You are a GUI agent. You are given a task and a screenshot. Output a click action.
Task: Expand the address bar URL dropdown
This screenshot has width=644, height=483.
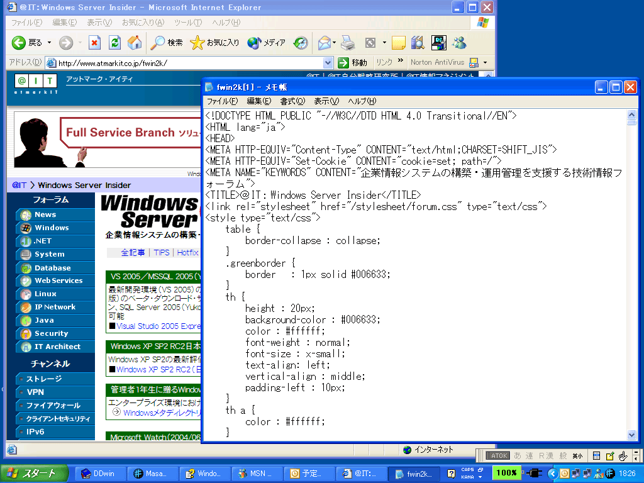coord(328,63)
